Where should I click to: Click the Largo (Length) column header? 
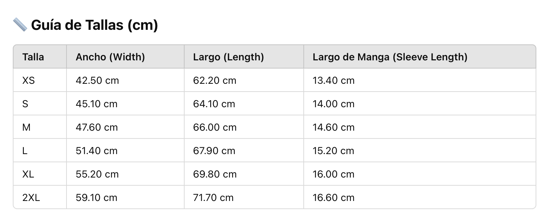pos(228,57)
